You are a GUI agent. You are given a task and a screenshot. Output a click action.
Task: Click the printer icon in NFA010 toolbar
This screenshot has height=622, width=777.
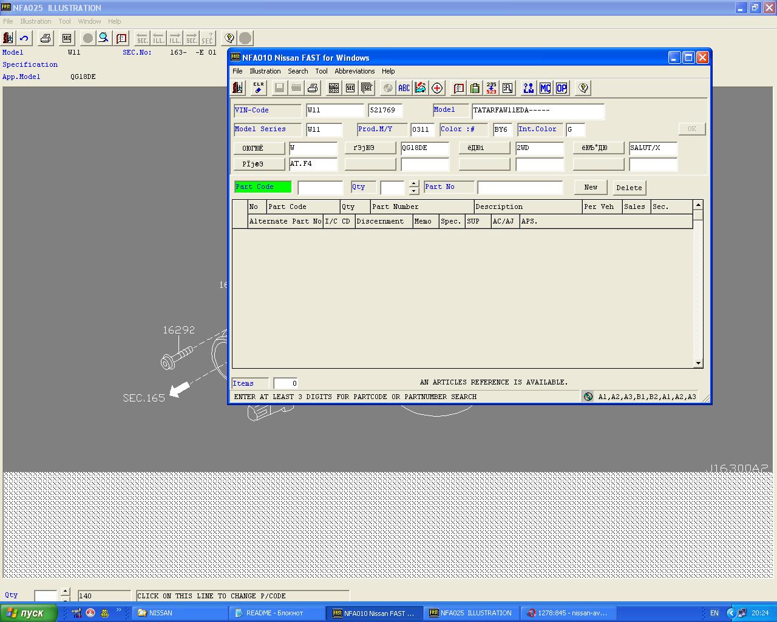(313, 88)
